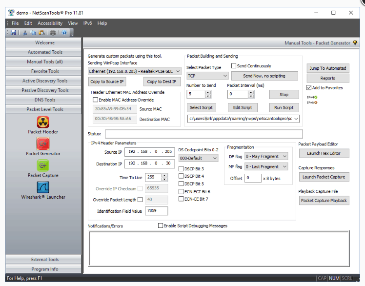Enable Script Debugging Messages checkbox
This screenshot has height=286, width=365.
[x=161, y=225]
